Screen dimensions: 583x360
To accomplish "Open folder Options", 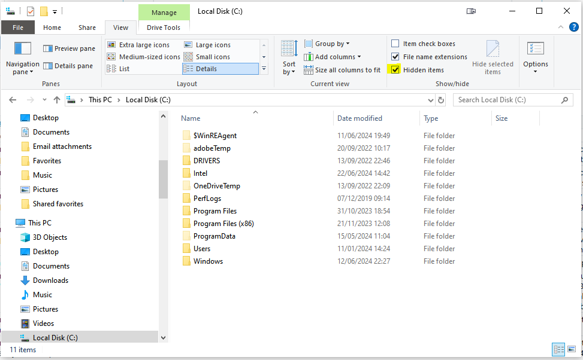I will tap(535, 58).
